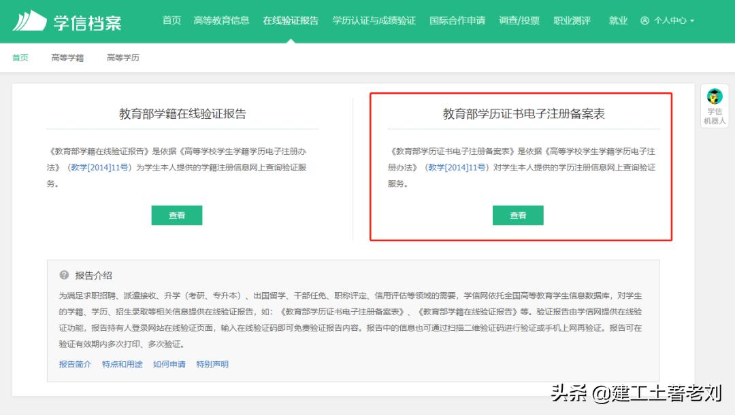The width and height of the screenshot is (735, 415).
Task: Click the 报告介绍 question mark help icon
Action: [61, 275]
